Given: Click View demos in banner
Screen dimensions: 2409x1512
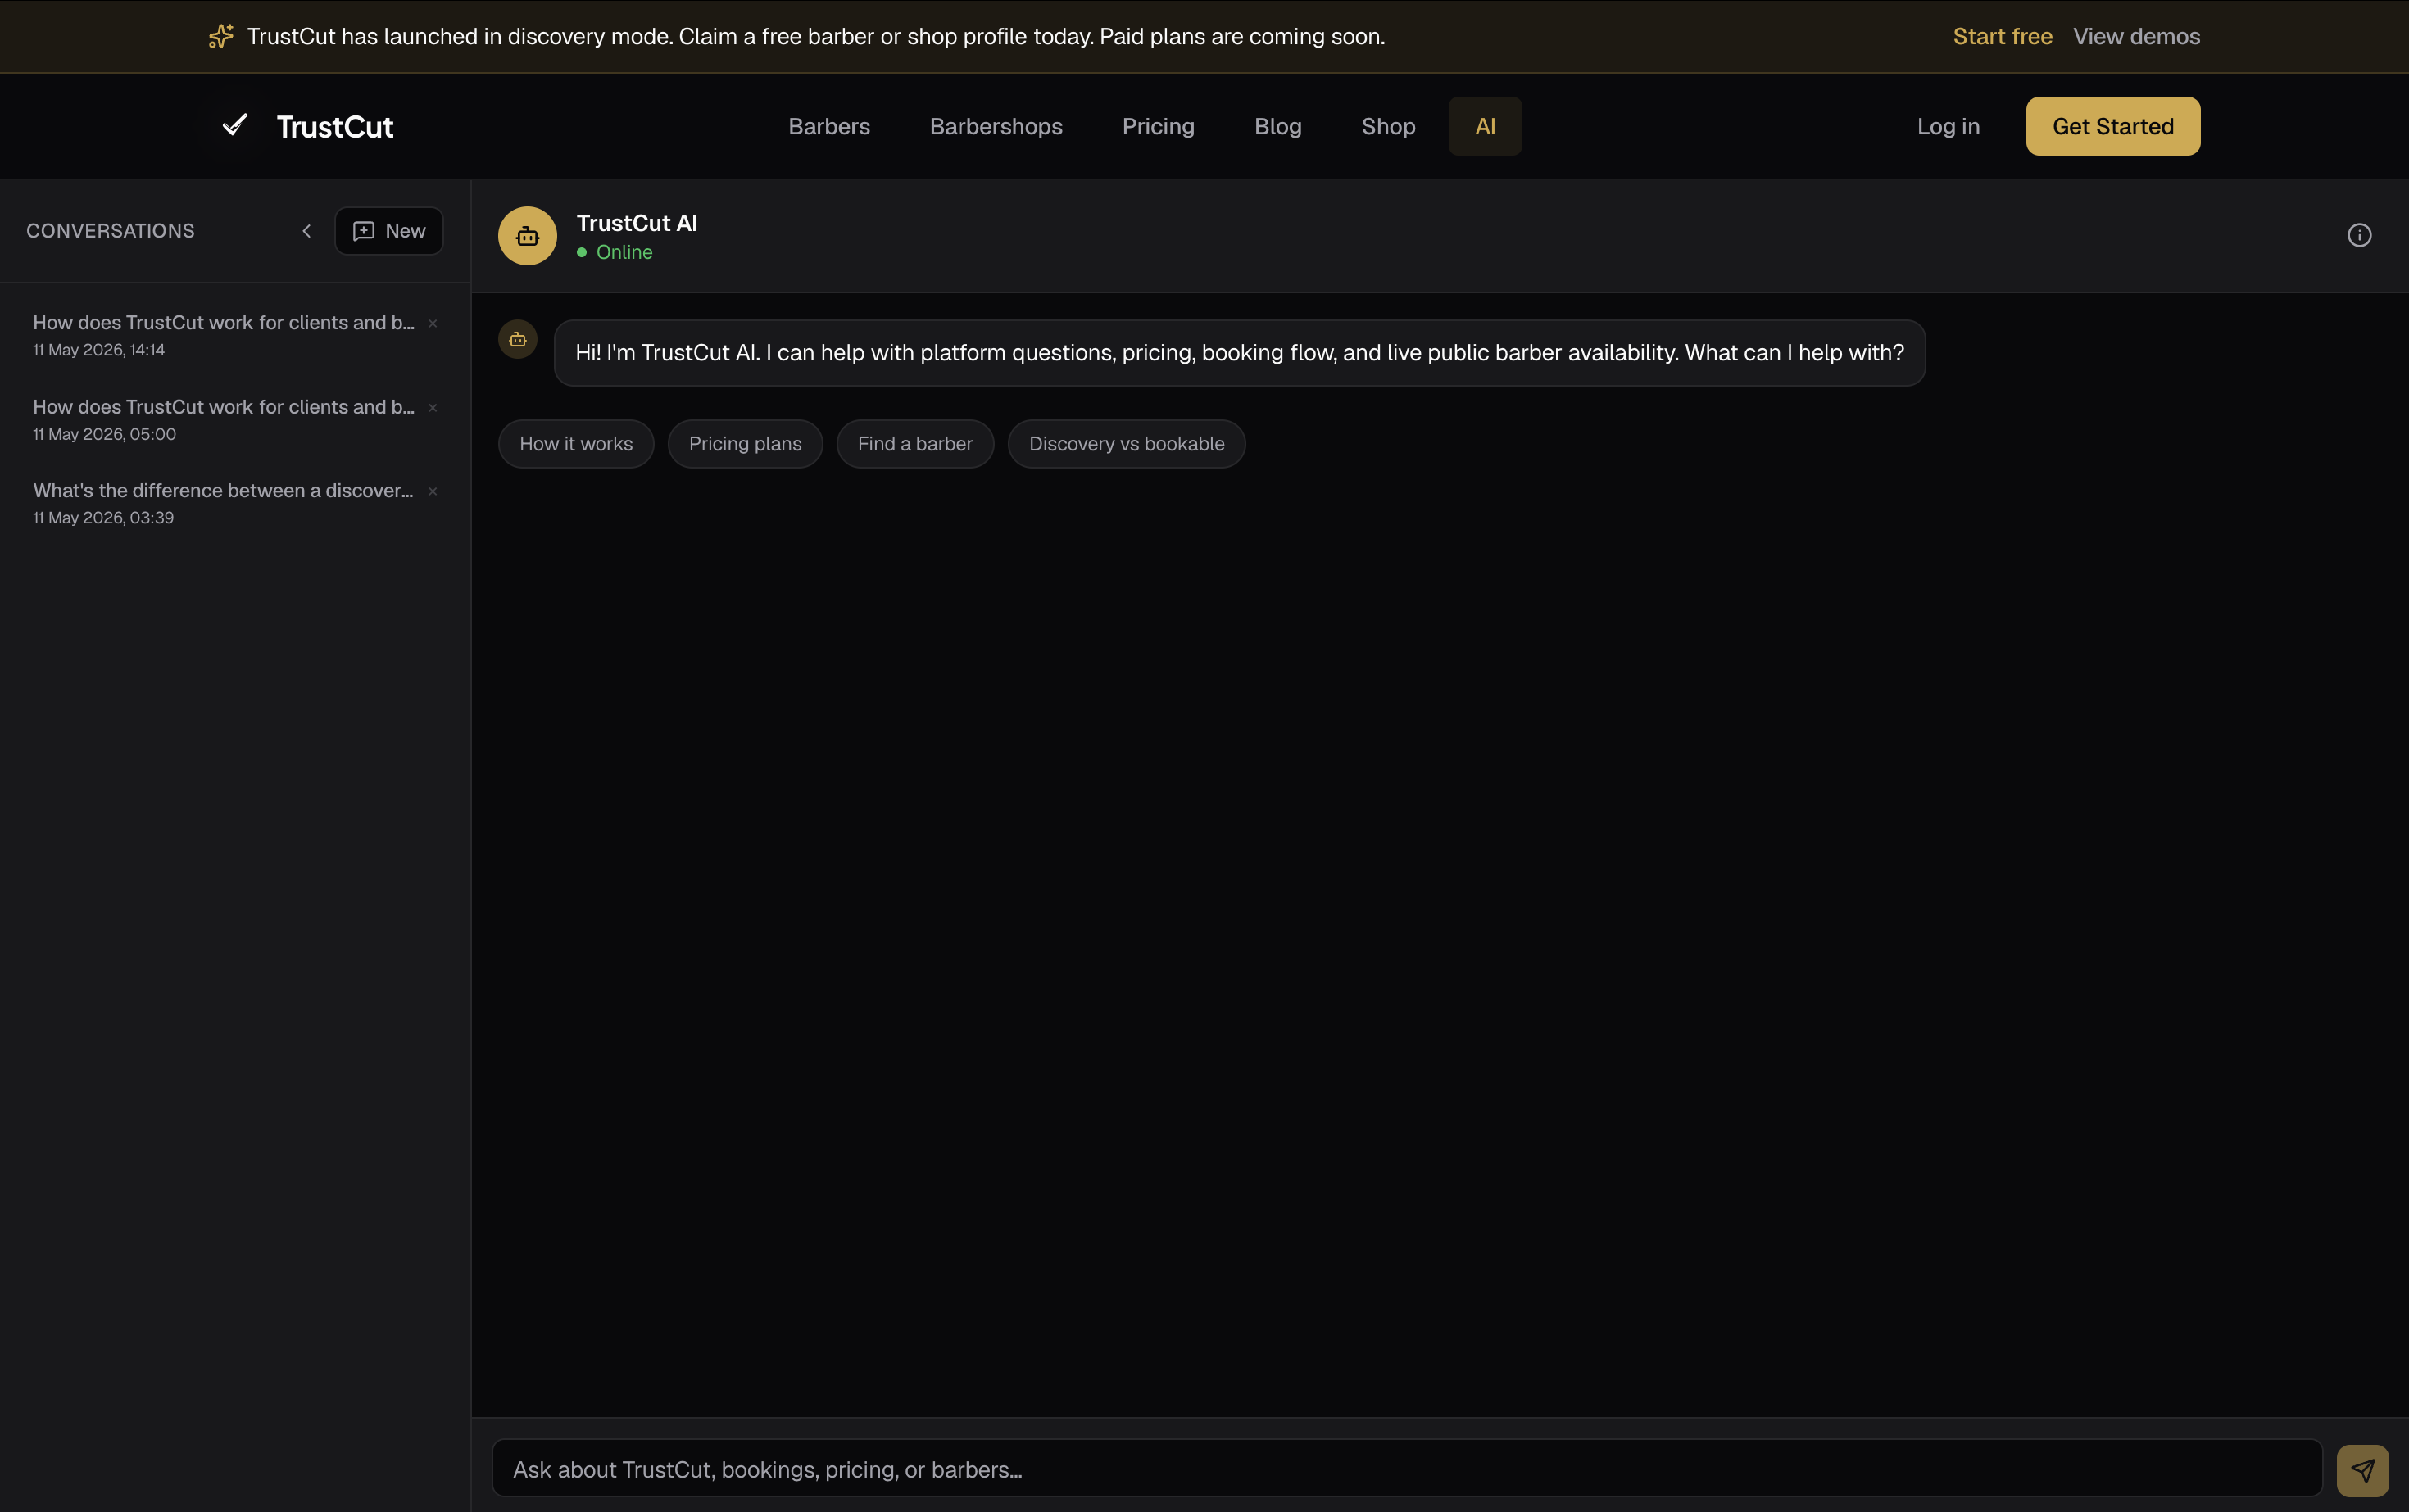Looking at the screenshot, I should (x=2136, y=36).
